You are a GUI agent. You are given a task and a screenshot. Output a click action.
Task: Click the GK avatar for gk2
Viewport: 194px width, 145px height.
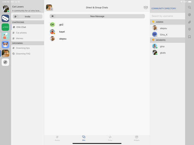click(x=52, y=25)
